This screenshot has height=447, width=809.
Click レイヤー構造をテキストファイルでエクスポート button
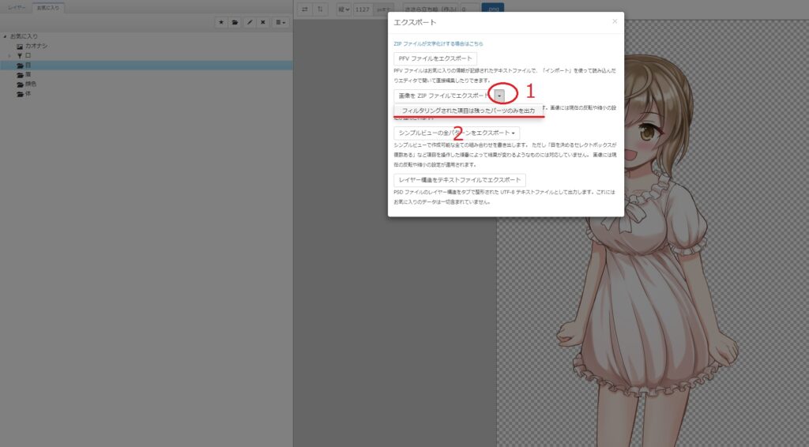pyautogui.click(x=460, y=180)
